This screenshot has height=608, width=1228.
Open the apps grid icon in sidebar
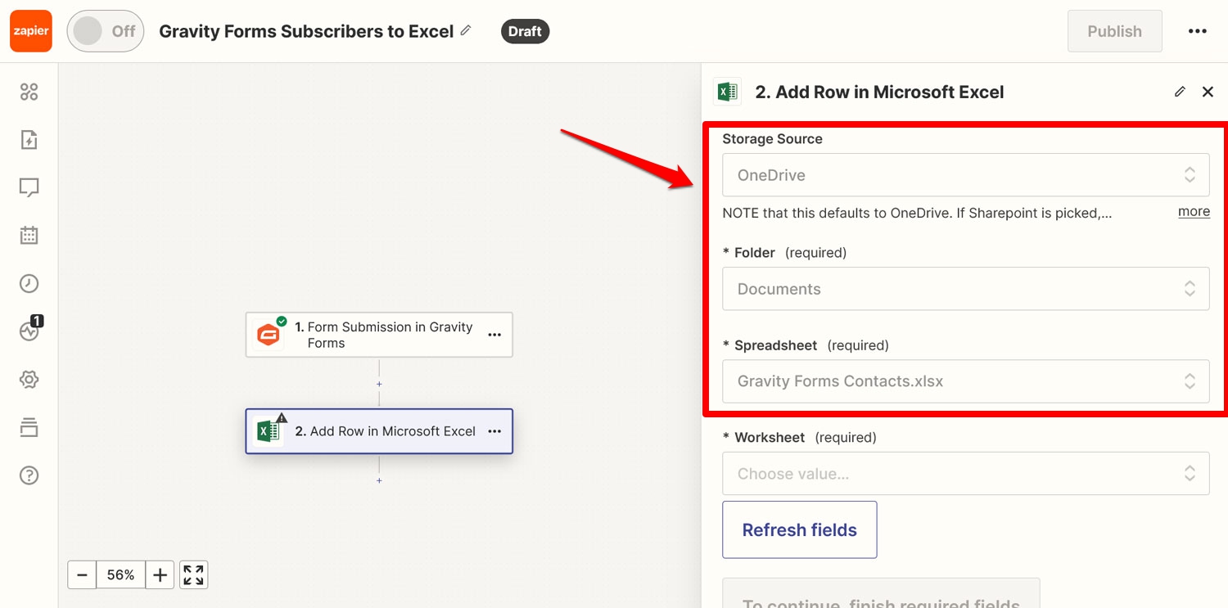click(x=29, y=92)
